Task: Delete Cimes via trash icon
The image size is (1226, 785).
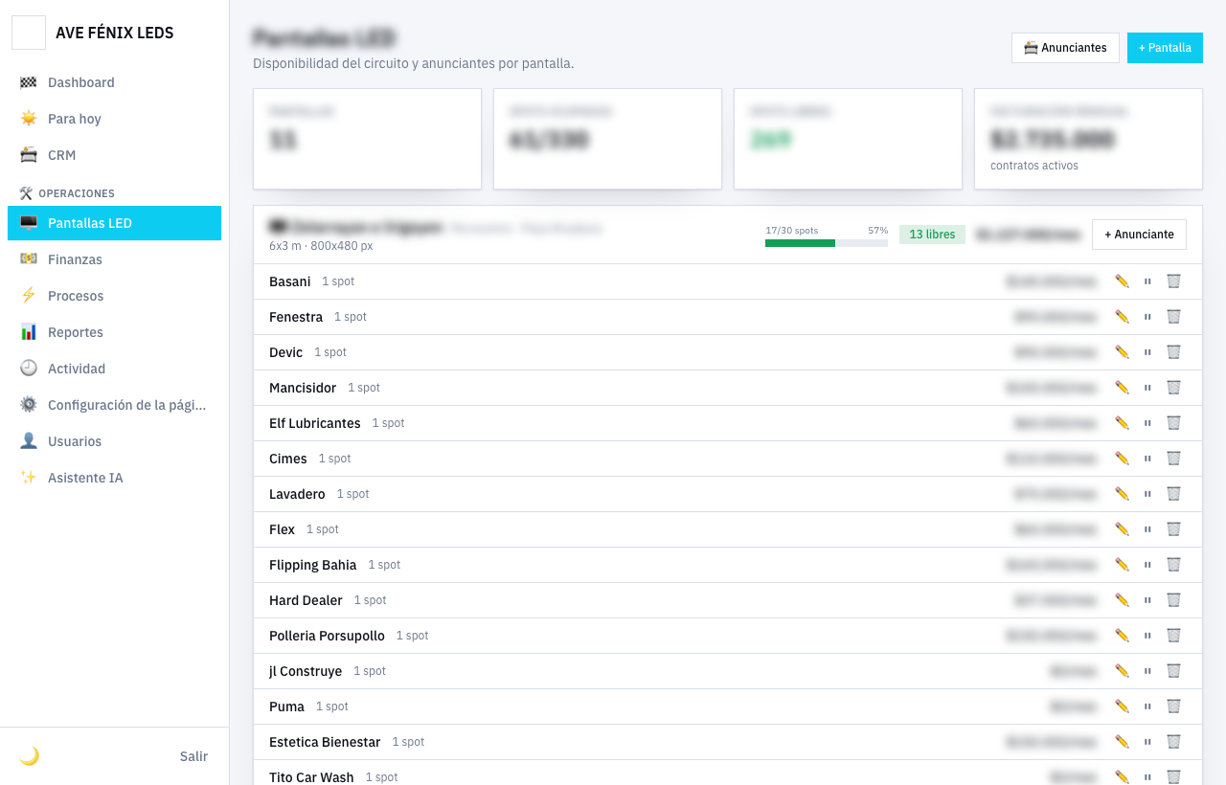Action: [1173, 459]
